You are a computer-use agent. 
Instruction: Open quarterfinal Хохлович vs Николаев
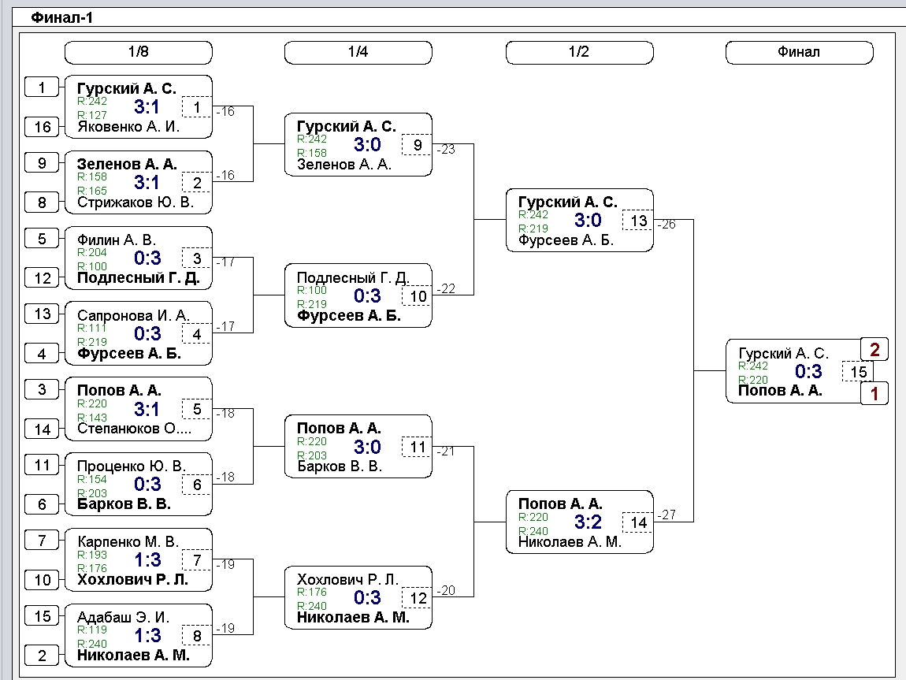click(x=358, y=597)
